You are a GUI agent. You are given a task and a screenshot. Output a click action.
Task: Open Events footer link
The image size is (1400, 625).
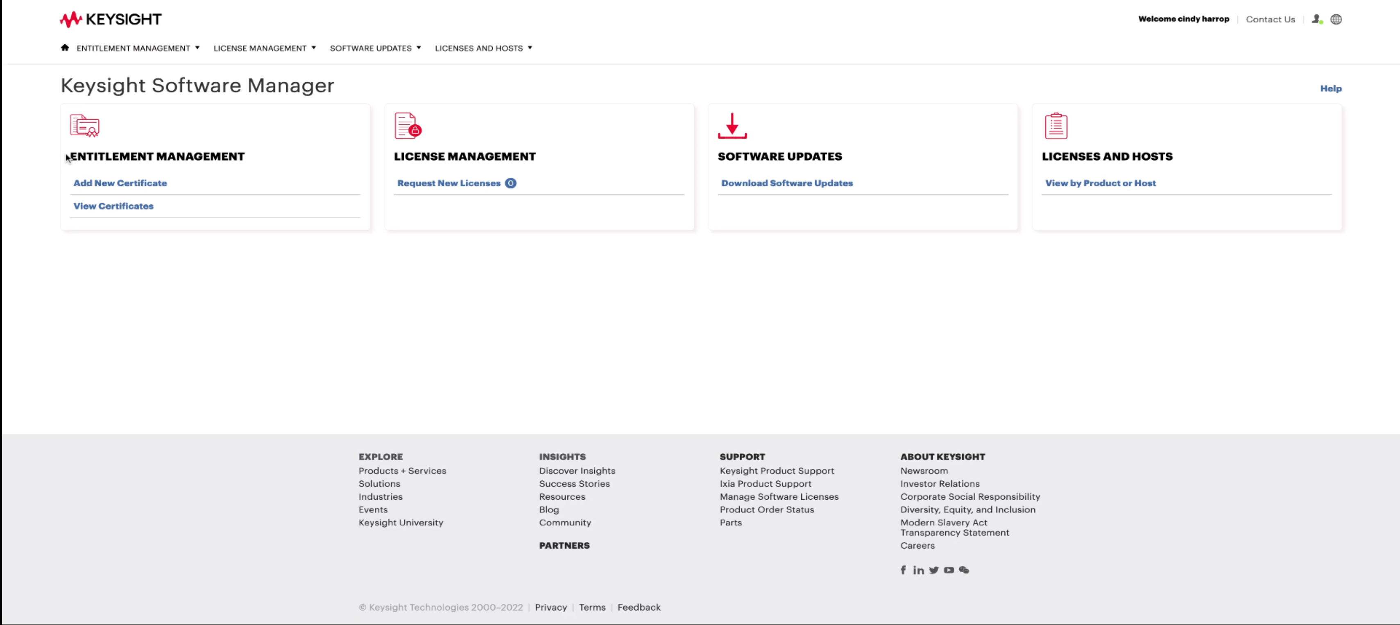[373, 510]
